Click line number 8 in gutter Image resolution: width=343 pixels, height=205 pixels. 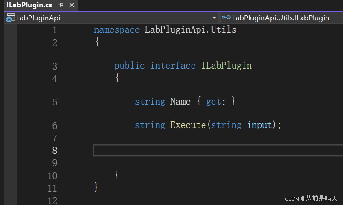tap(55, 151)
